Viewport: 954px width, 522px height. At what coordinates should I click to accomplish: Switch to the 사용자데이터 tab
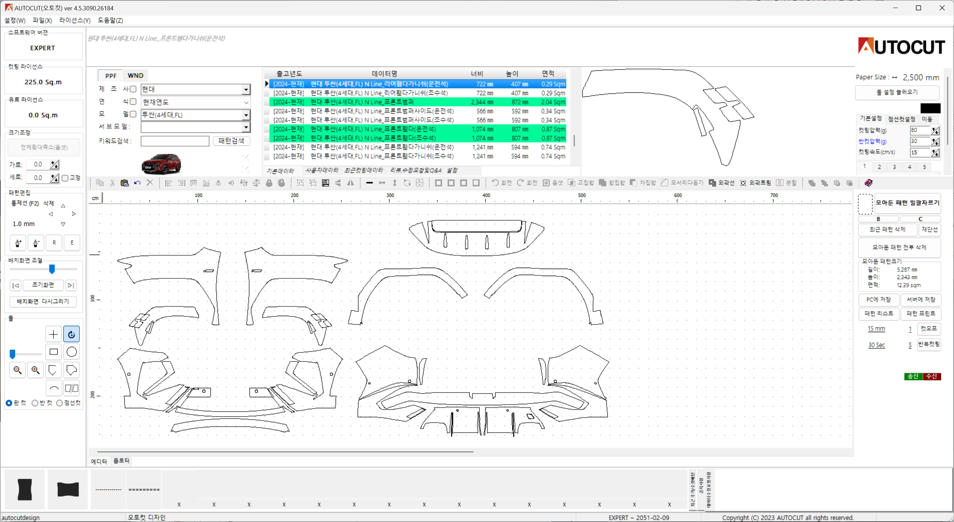point(322,171)
